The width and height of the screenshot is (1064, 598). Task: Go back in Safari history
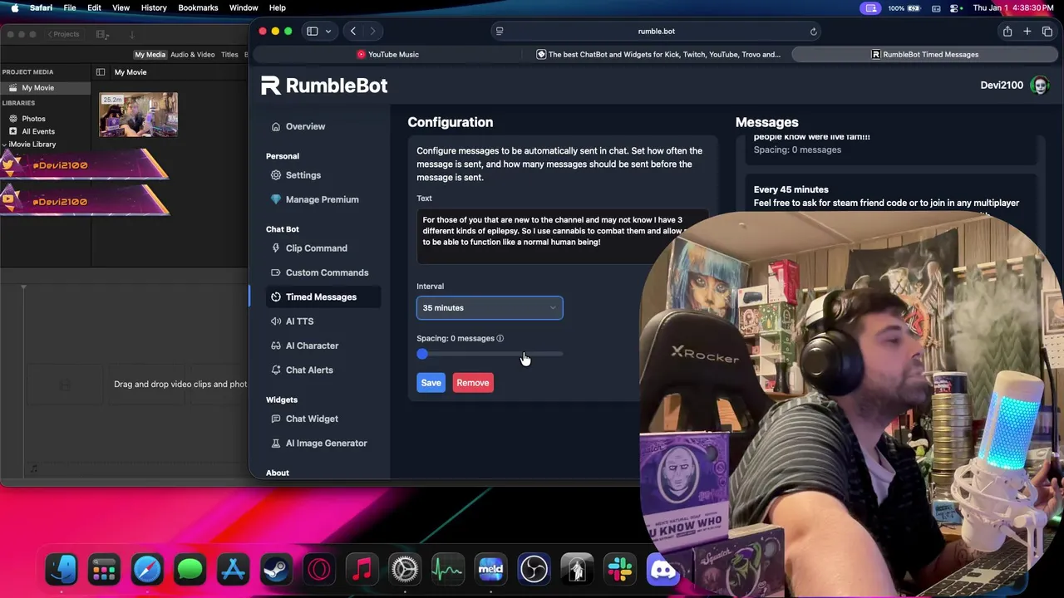[x=353, y=32]
